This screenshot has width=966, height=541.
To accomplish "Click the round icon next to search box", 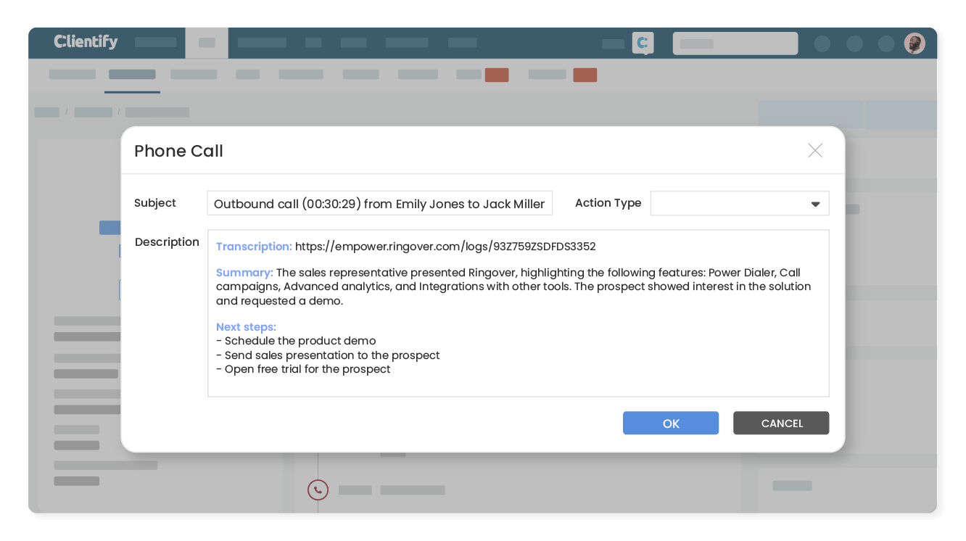I will 822,44.
